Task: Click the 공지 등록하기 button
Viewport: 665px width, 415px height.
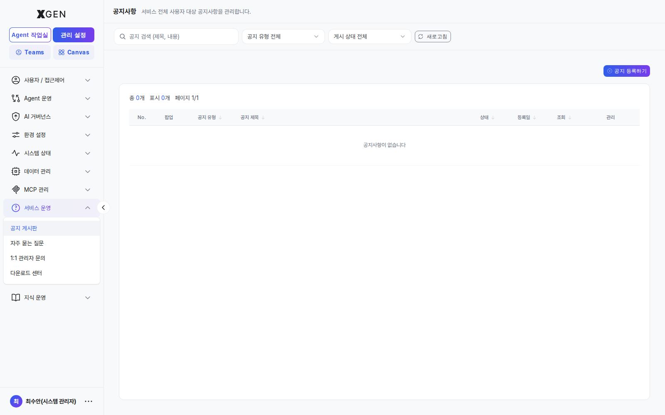Action: pos(626,71)
